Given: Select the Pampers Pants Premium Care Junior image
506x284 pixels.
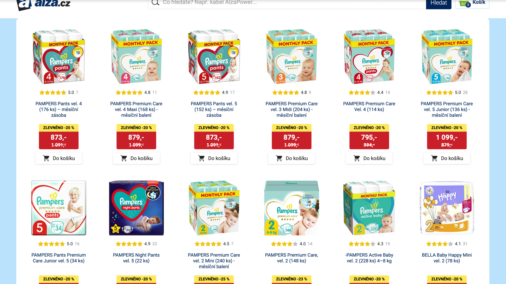Looking at the screenshot, I should [59, 208].
